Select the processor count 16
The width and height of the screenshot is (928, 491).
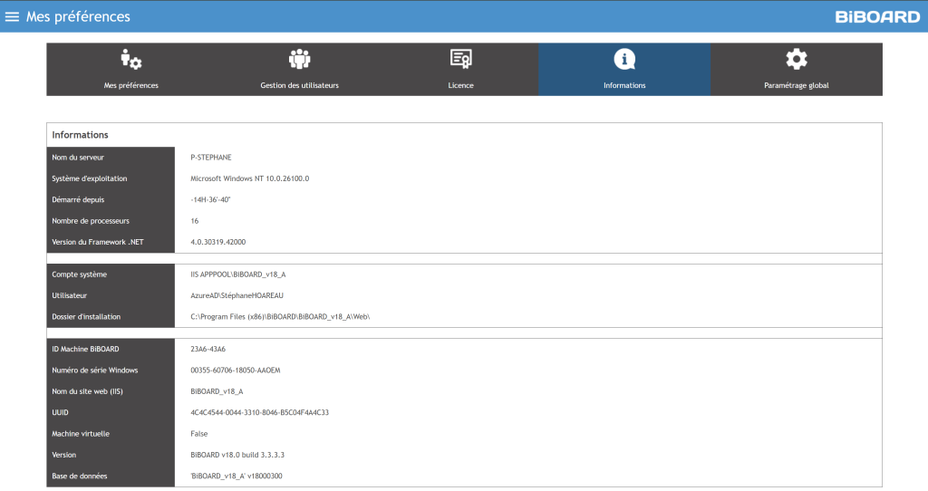194,221
